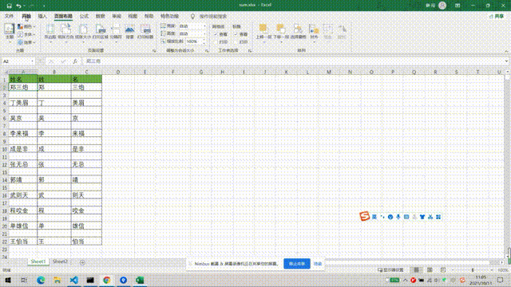Click the Undo icon in title bar
The image size is (511, 287).
click(18, 6)
